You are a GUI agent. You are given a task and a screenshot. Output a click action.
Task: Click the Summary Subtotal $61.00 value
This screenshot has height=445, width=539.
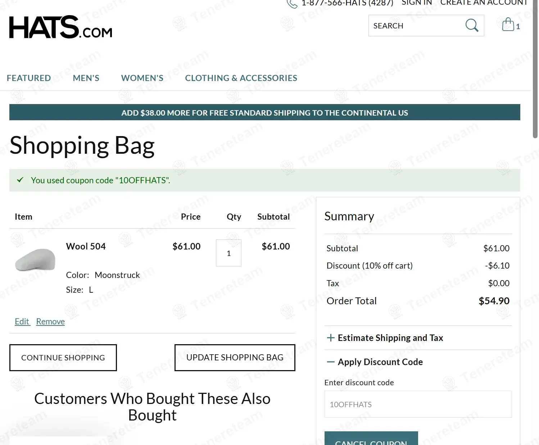click(497, 248)
